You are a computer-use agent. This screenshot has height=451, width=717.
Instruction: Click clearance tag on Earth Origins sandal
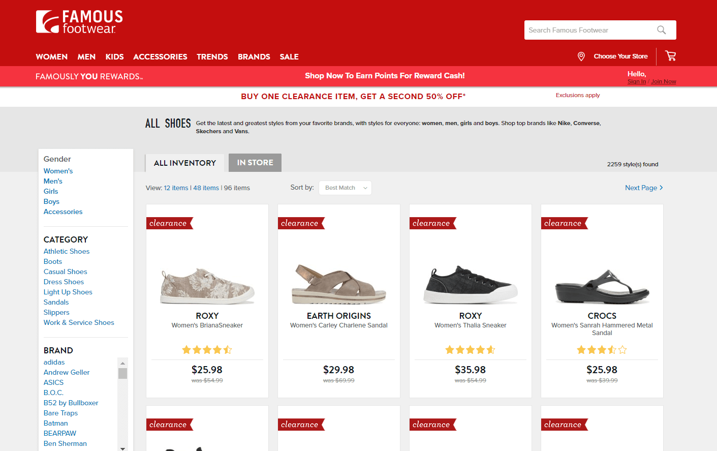[302, 223]
